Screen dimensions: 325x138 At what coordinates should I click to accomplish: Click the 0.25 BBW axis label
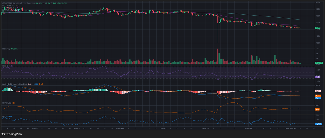pos(317,109)
